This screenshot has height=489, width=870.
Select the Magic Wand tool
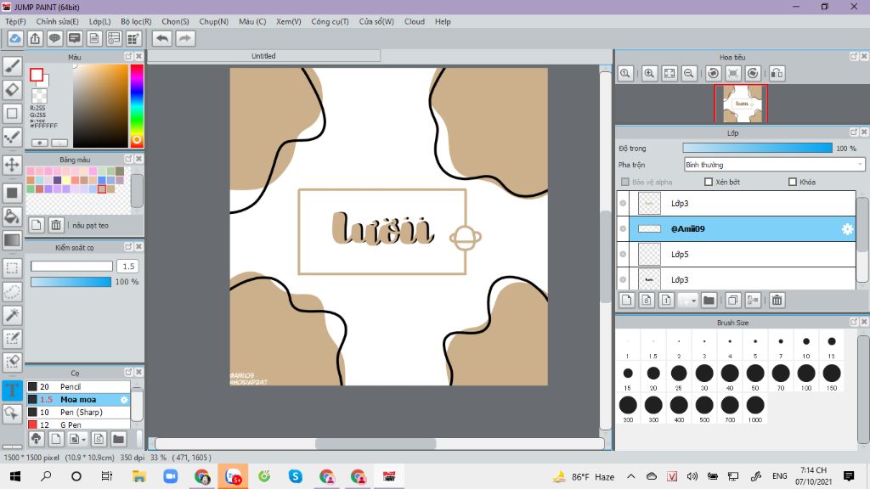(12, 315)
